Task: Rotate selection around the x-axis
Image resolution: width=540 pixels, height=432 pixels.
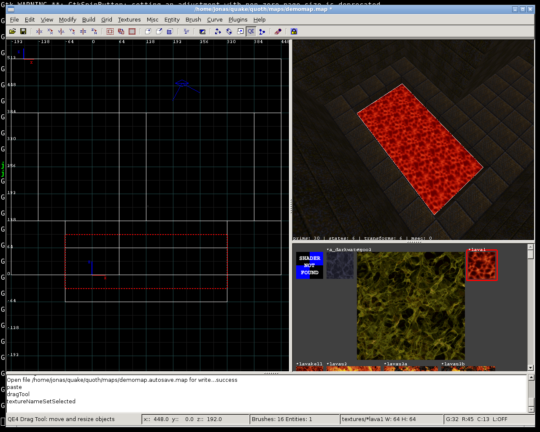Action: point(50,31)
